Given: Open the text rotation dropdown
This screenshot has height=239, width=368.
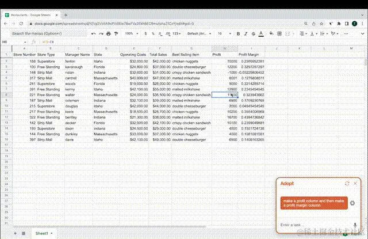Looking at the screenshot, I should pyautogui.click(x=334, y=33).
